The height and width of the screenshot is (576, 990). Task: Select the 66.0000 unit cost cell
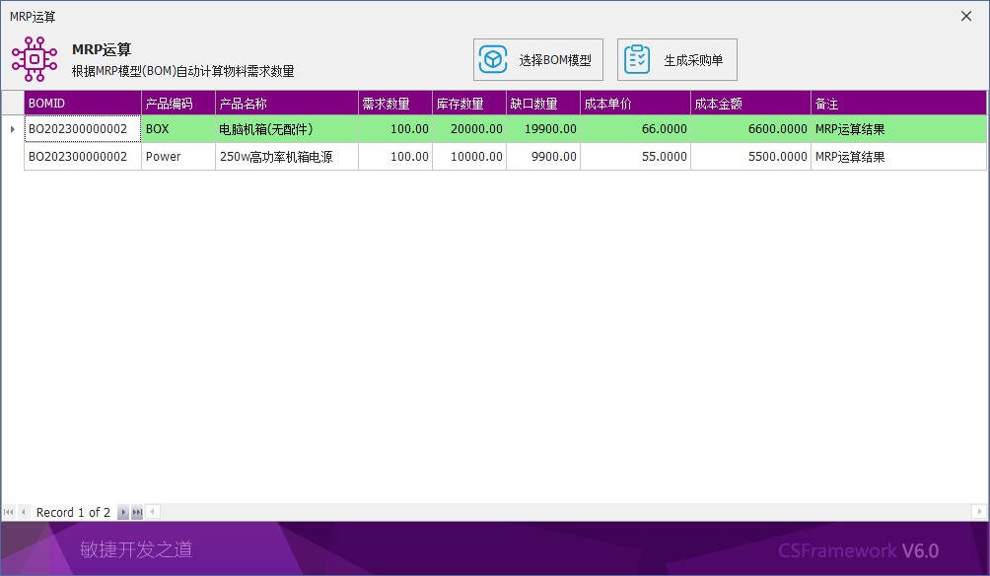coord(635,129)
